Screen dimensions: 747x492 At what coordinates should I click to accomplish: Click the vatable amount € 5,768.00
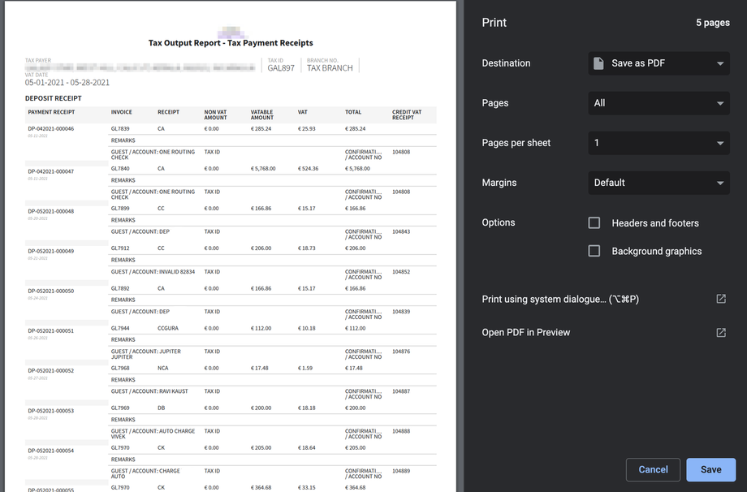tap(263, 169)
